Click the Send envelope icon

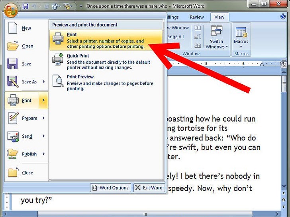tap(13, 136)
